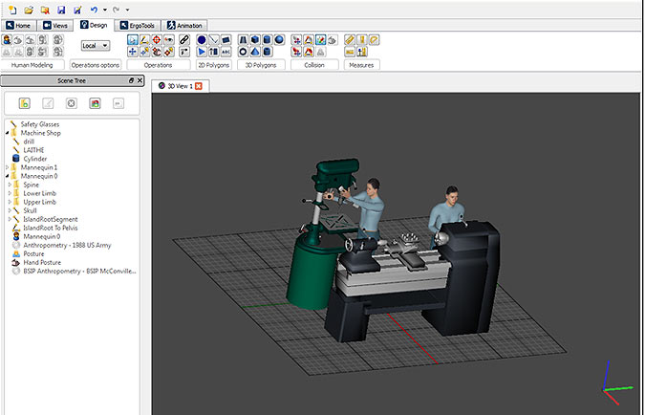Select LATHE in the scene tree
Screen dimensions: 645x415
[x=32, y=150]
